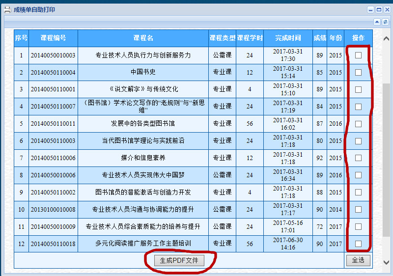Screen dimensions: 393x276
Task: Collapse the panel using the up-arrow icon
Action: pyautogui.click(x=377, y=22)
